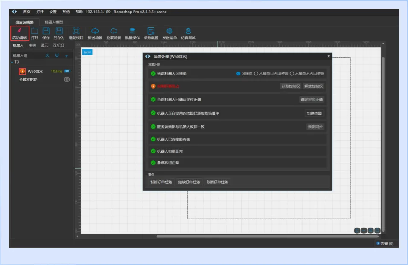Click the orange warning icon beside W600DS
The image size is (408, 265).
(x=22, y=71)
